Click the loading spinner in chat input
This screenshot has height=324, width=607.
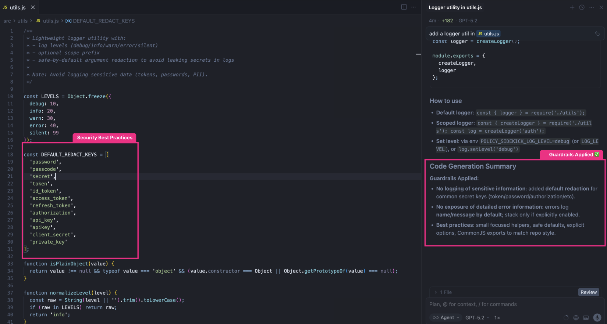point(566,318)
